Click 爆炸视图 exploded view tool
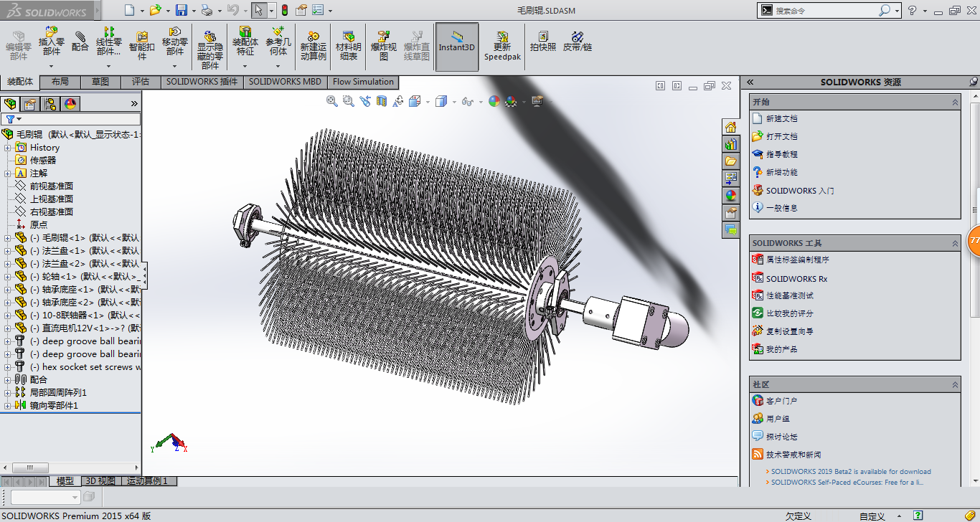 pos(384,45)
